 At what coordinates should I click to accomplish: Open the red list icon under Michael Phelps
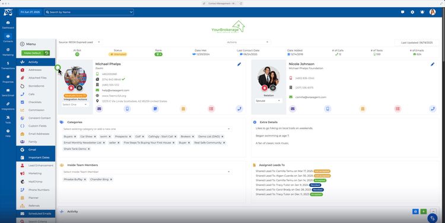click(211, 109)
